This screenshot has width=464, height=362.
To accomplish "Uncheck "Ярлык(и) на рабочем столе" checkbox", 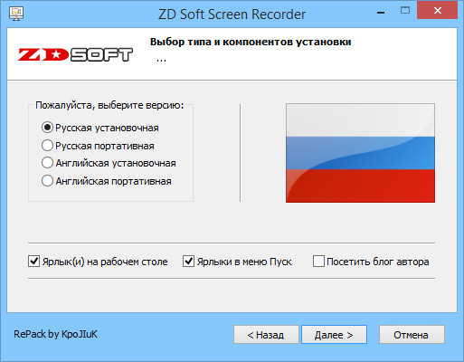I will click(33, 262).
